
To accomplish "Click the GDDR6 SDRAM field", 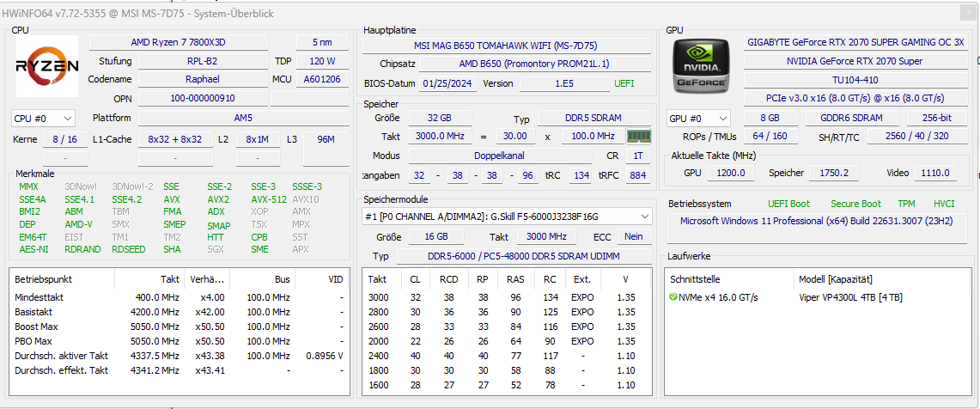I will click(x=852, y=118).
